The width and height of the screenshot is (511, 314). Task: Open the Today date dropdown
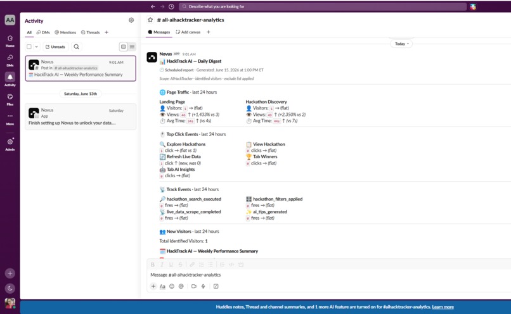[401, 44]
